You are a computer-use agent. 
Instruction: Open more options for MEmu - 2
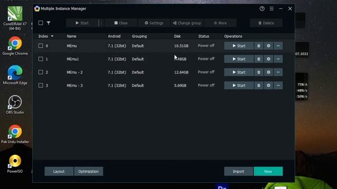click(278, 72)
